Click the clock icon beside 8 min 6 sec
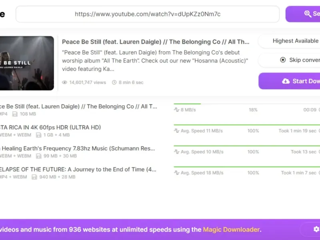 pos(114,82)
